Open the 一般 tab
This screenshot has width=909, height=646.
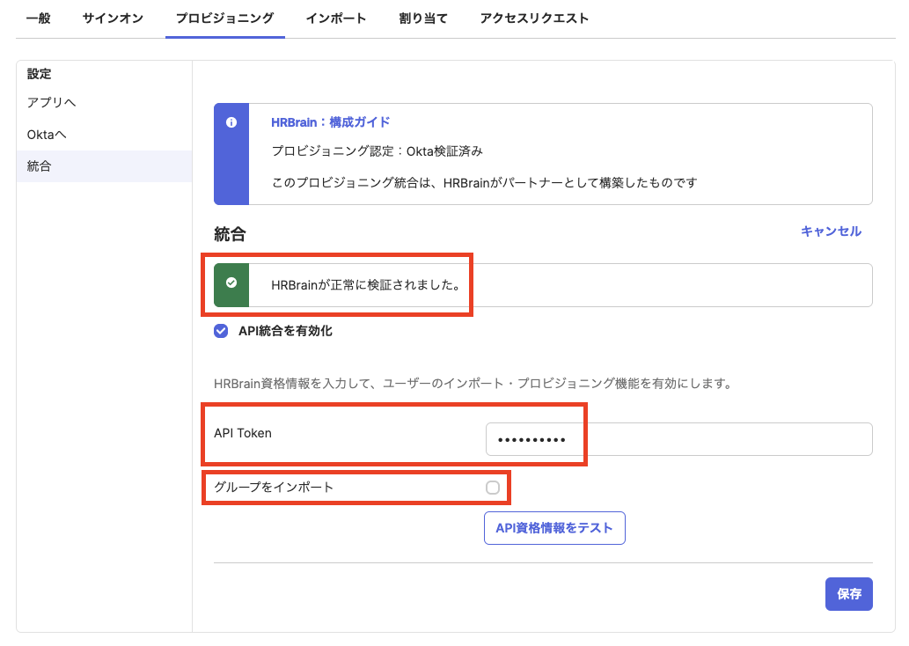39,18
